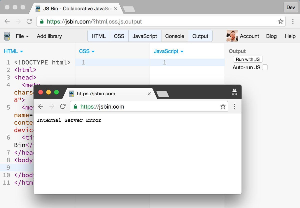
Task: Open a new tab in the JS Bin window
Action: (129, 9)
